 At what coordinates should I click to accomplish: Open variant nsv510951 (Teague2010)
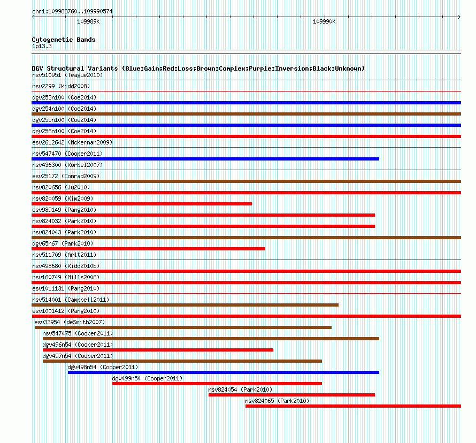tap(67, 75)
